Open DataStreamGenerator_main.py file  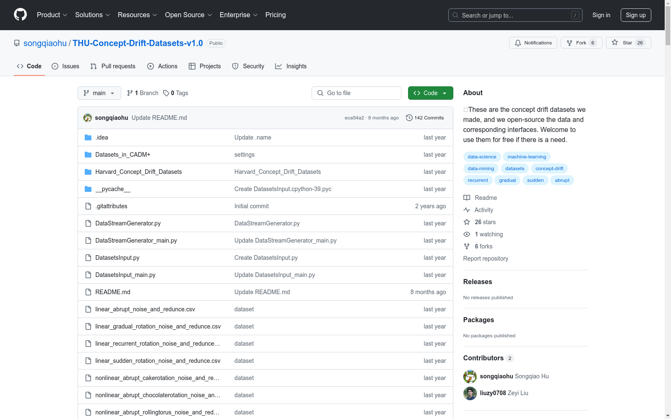(136, 241)
